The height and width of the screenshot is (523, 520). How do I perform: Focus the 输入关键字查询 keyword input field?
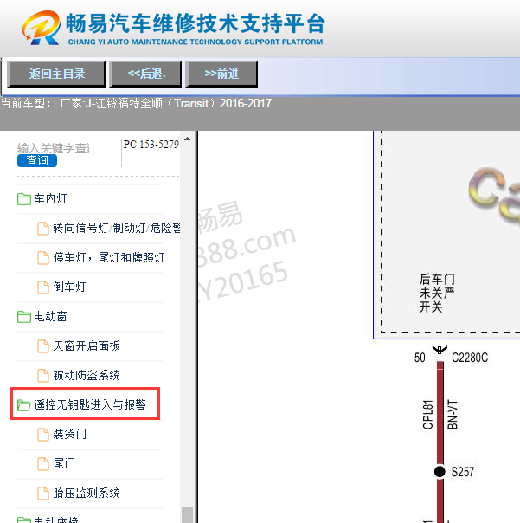tap(54, 148)
